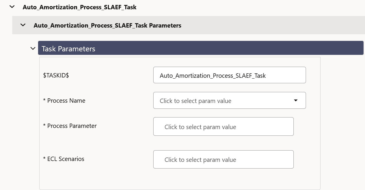
Task: Click the dropdown arrow beside Process Name
Action: 295,100
